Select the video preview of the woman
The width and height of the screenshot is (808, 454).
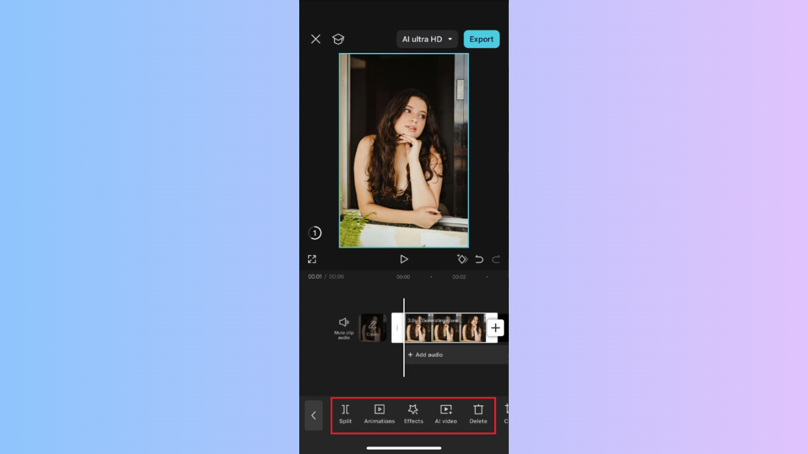pos(404,150)
